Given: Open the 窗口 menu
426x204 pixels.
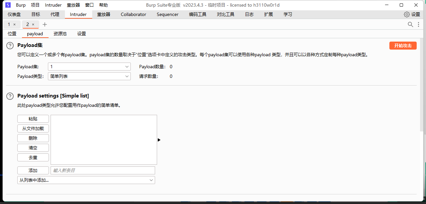Looking at the screenshot, I should [x=90, y=5].
